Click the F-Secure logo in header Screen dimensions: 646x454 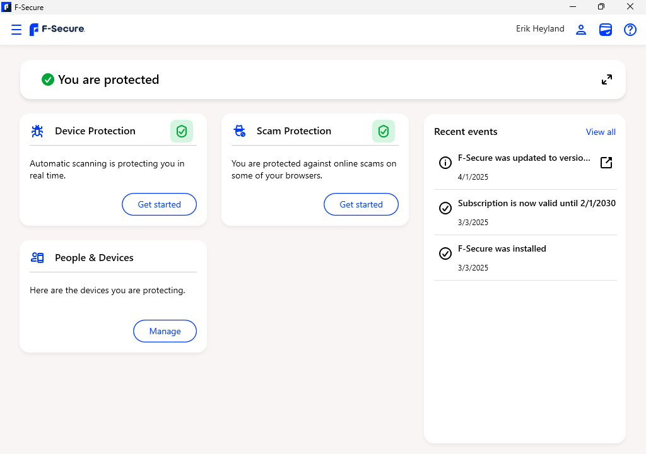coord(57,29)
